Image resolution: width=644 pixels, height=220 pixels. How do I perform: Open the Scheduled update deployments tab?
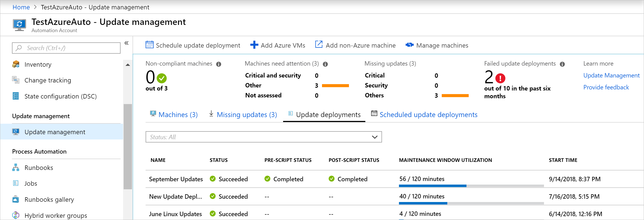pos(428,115)
